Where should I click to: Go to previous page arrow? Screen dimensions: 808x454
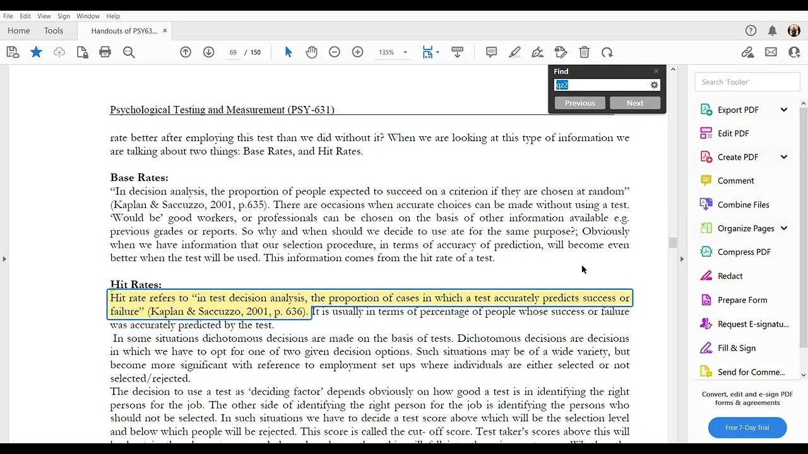click(186, 52)
